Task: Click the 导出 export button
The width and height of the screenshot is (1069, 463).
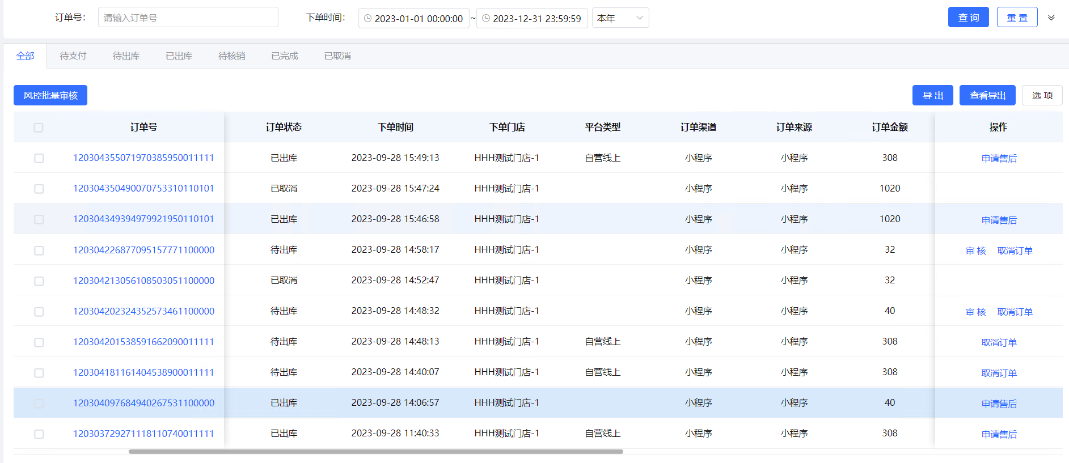Action: point(933,95)
